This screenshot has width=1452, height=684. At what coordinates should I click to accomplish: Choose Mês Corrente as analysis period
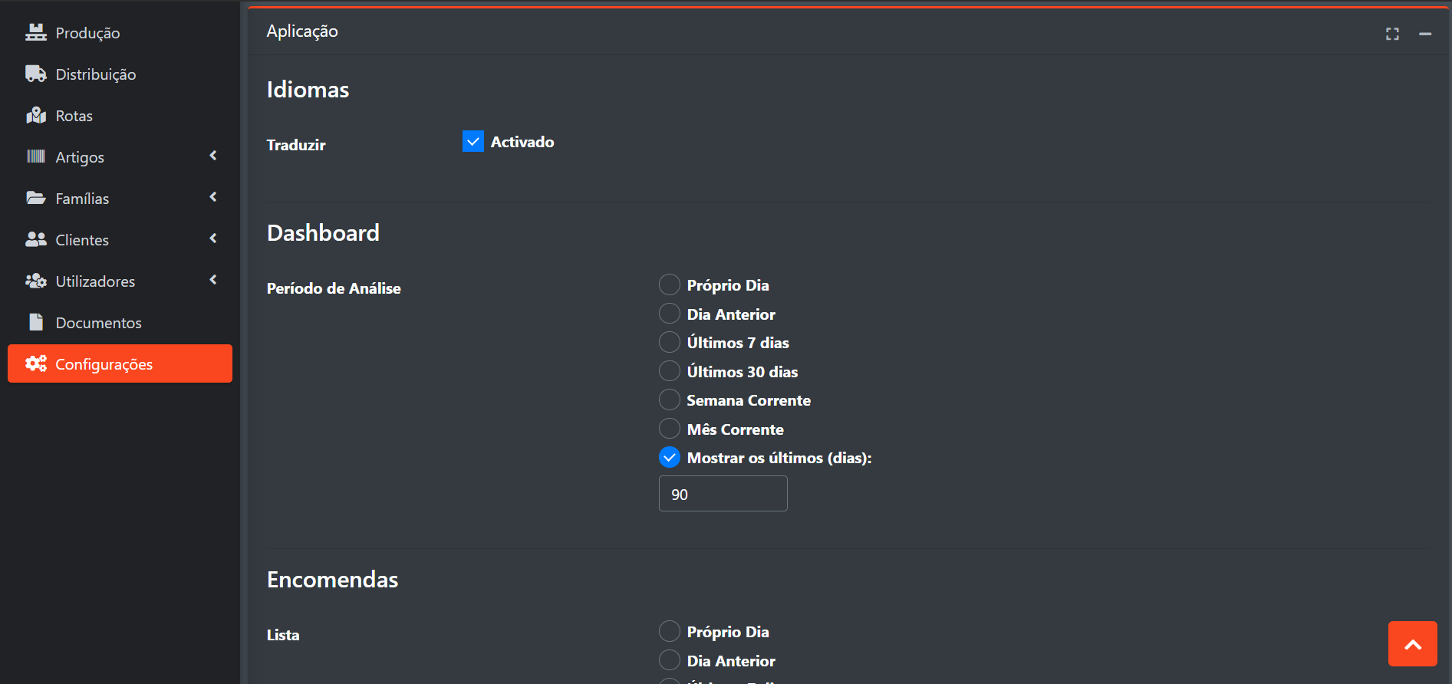click(670, 429)
